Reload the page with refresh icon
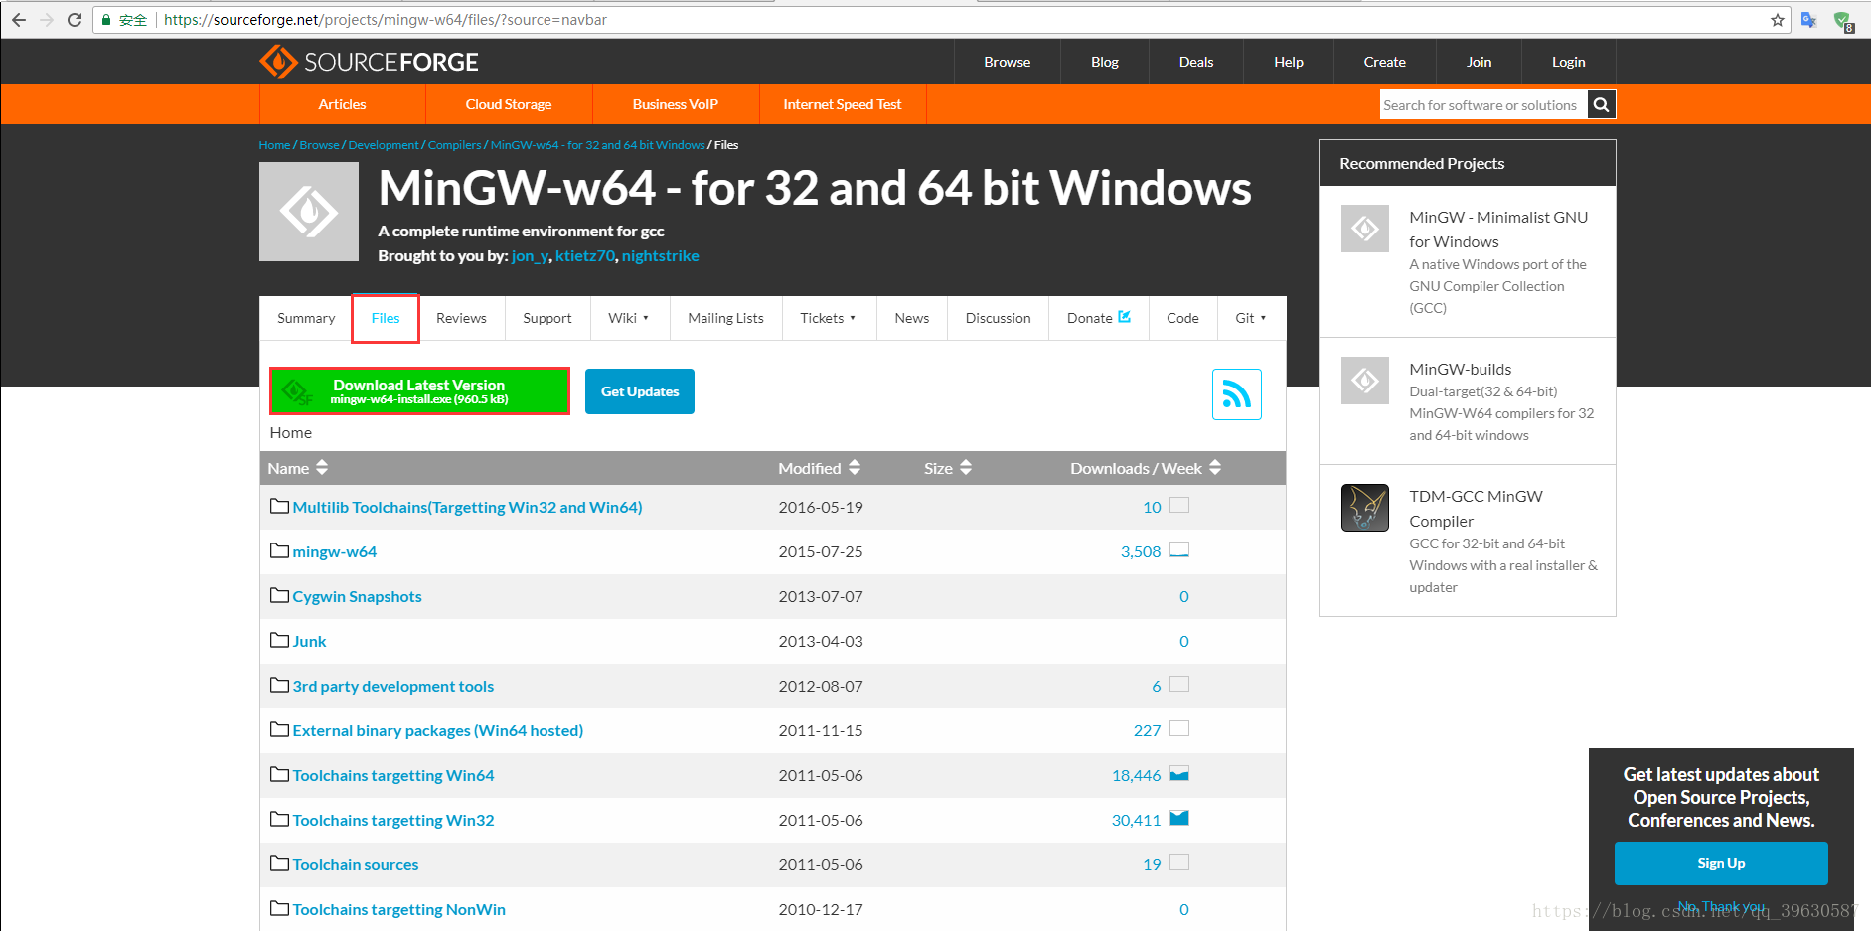 [75, 20]
